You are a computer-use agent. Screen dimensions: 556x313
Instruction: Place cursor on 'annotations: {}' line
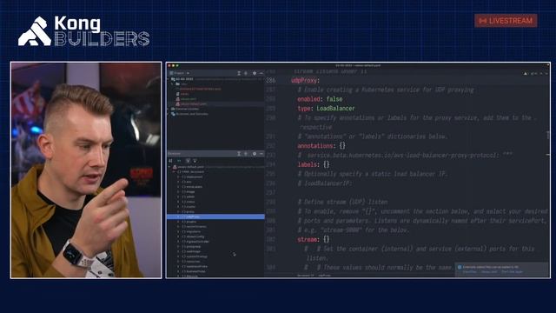tap(321, 146)
